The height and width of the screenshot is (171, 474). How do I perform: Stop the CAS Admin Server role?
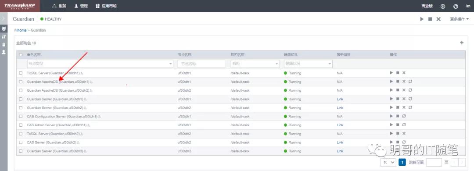click(398, 125)
